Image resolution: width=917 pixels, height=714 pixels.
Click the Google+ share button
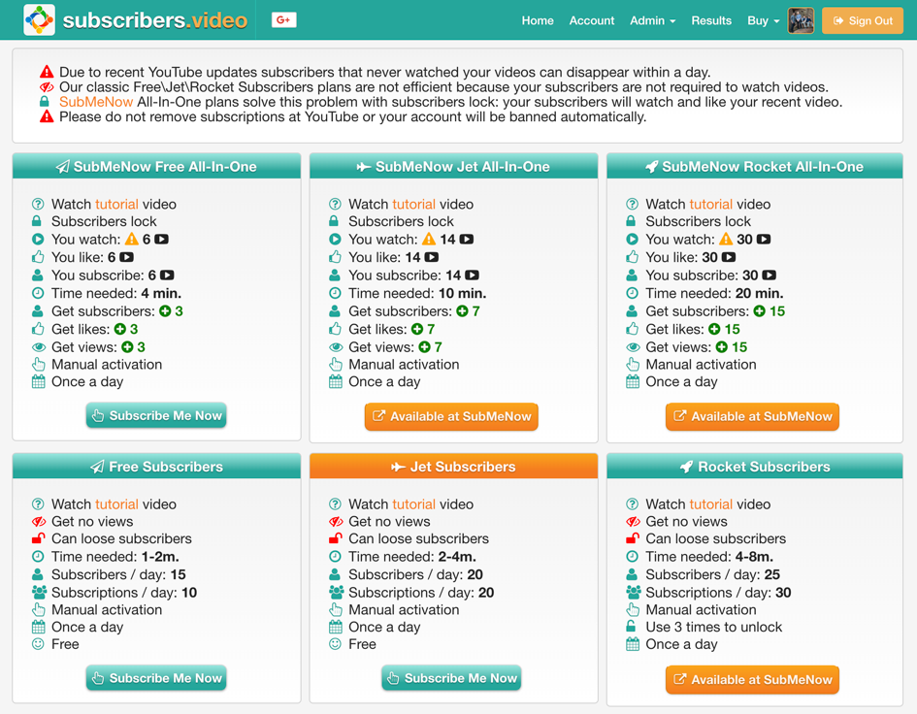point(283,19)
